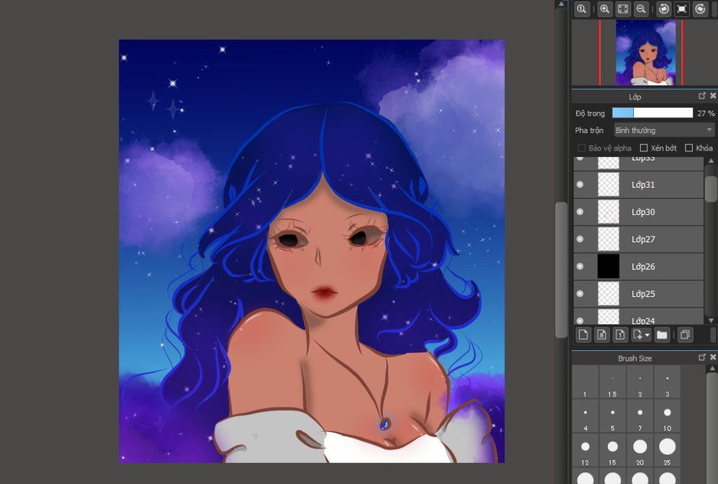718x484 pixels.
Task: Select brush size 3
Action: (x=668, y=382)
